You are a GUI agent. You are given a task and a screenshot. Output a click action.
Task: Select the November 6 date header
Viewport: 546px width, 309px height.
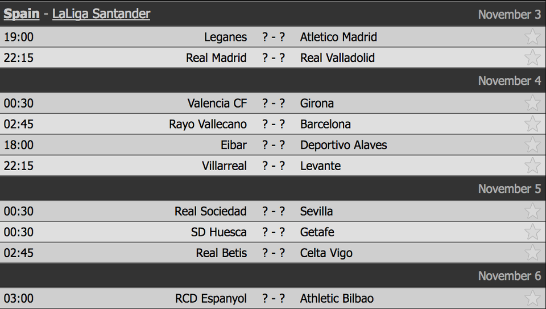coord(510,276)
